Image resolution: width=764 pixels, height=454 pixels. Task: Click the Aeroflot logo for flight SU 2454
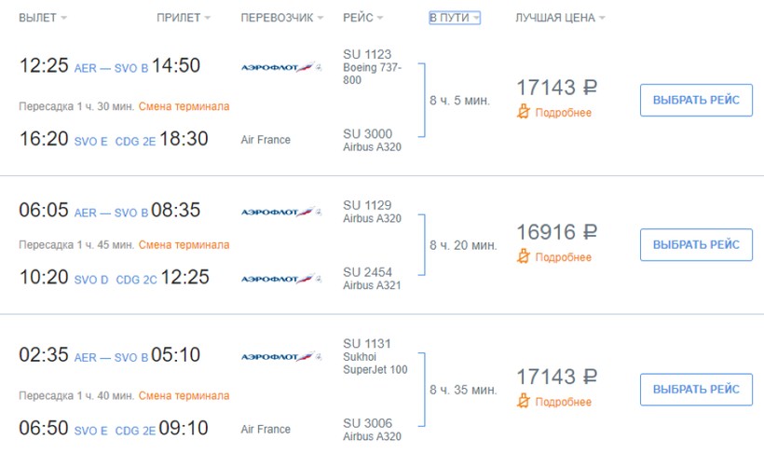point(280,279)
